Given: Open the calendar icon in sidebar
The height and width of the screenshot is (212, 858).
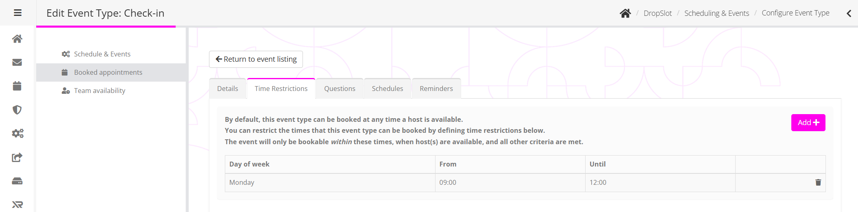Looking at the screenshot, I should (x=17, y=86).
